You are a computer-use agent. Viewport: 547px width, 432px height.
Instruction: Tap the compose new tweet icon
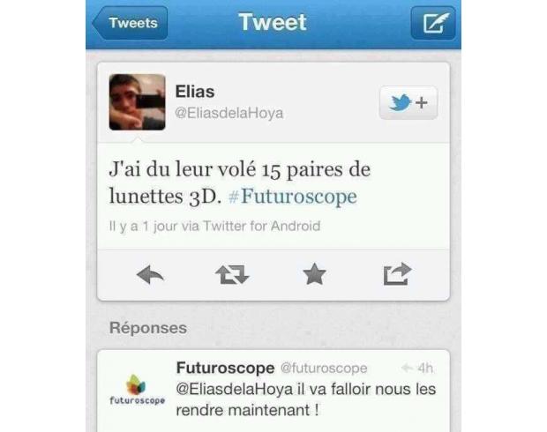pyautogui.click(x=433, y=23)
